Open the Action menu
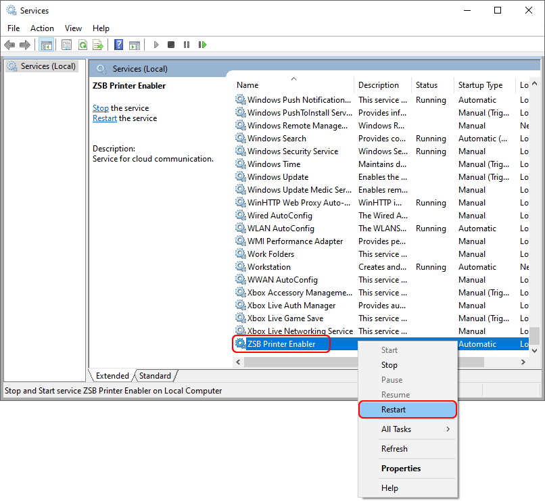The width and height of the screenshot is (545, 501). point(42,28)
